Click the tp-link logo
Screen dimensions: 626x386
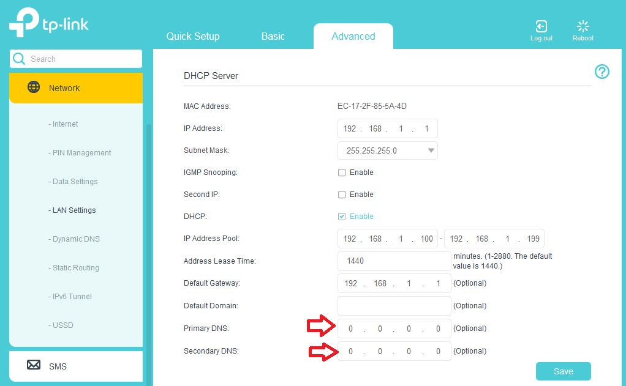[49, 24]
